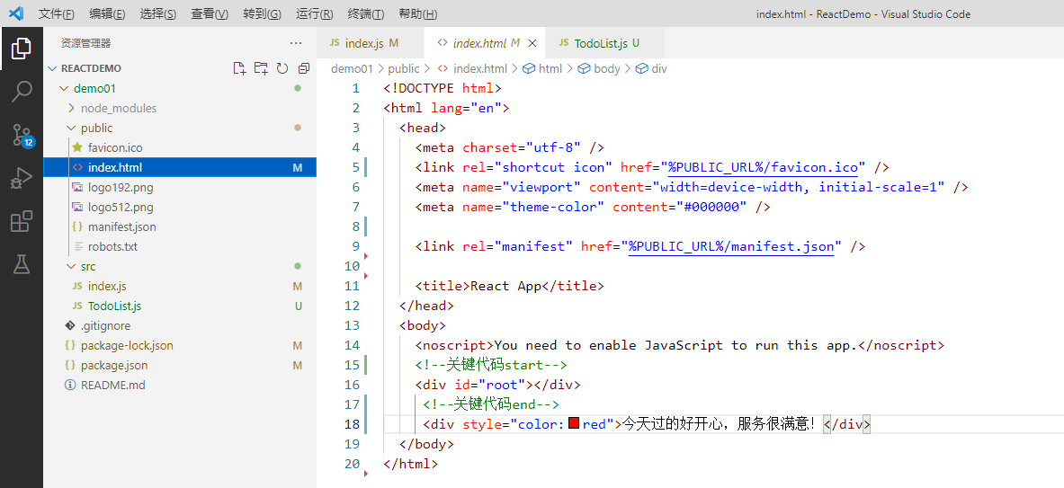The height and width of the screenshot is (488, 1064).
Task: Click the React App title text
Action: pos(505,286)
